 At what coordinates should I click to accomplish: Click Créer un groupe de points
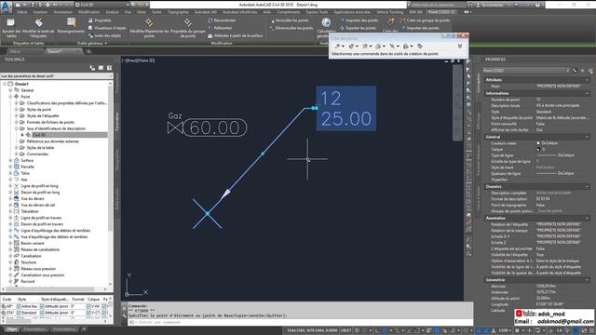(x=425, y=20)
